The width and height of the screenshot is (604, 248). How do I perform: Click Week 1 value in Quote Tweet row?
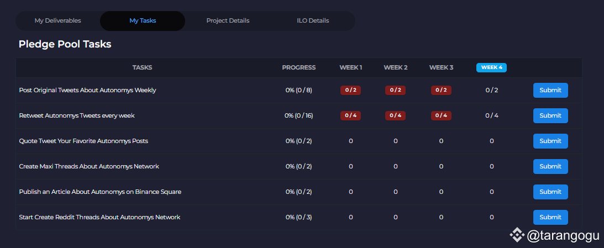(x=350, y=141)
